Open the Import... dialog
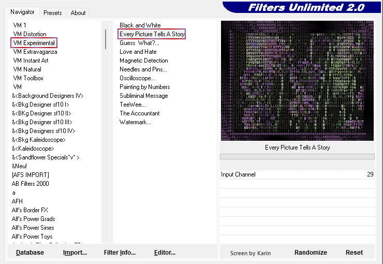This screenshot has width=383, height=264. click(x=75, y=253)
